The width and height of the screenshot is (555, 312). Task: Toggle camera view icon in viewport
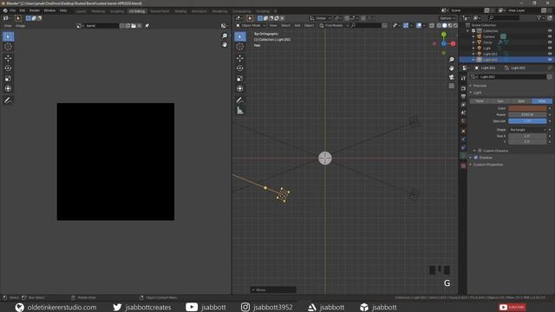point(451,77)
